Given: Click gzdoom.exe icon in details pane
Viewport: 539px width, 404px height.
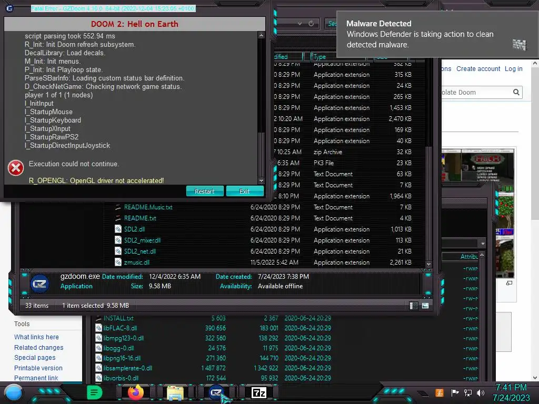Looking at the screenshot, I should click(40, 284).
